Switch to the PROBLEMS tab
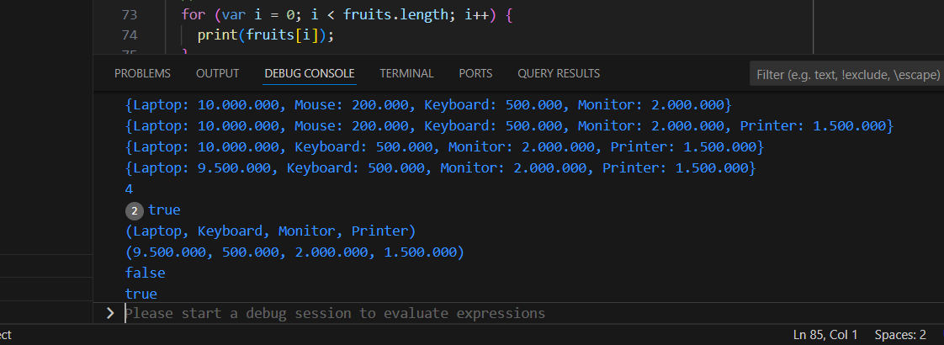This screenshot has width=944, height=345. tap(142, 73)
